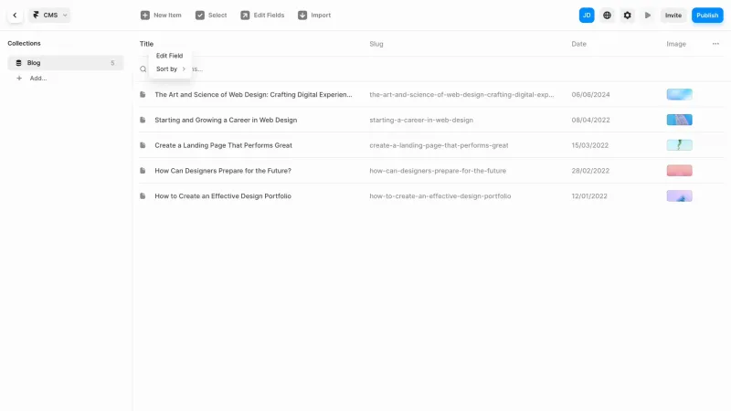Click the date 08/04/2022
731x411 pixels.
click(590, 121)
